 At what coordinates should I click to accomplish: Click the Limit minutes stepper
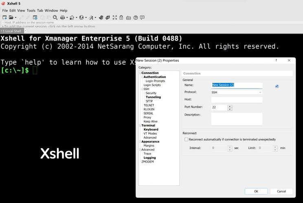point(275,148)
